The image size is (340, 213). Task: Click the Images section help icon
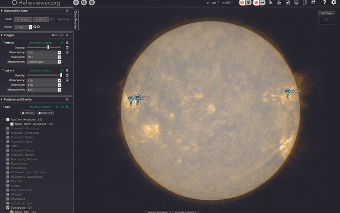[x=67, y=35]
